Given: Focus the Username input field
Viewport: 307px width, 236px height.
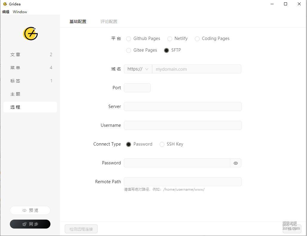Looking at the screenshot, I should pyautogui.click(x=183, y=125).
